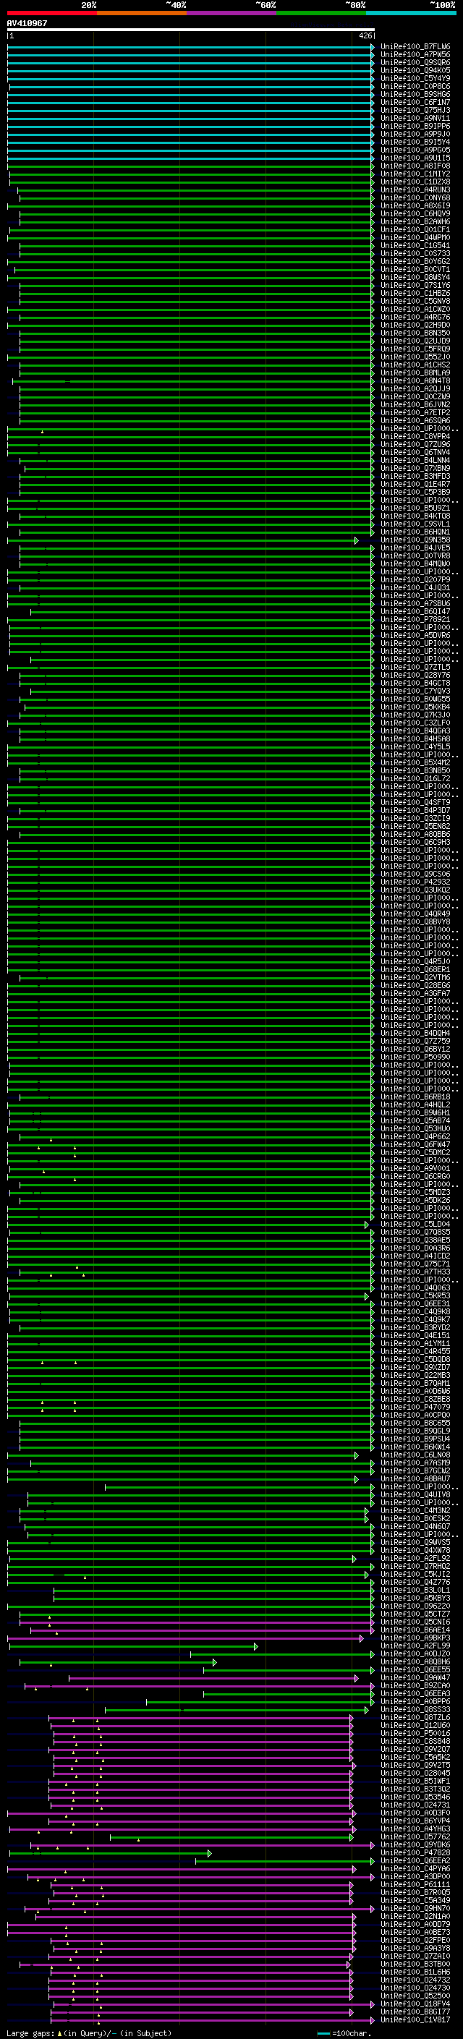The width and height of the screenshot is (463, 2039).
Task: Click the UniRef100_Q9WVS5 label
Action: point(415,1542)
